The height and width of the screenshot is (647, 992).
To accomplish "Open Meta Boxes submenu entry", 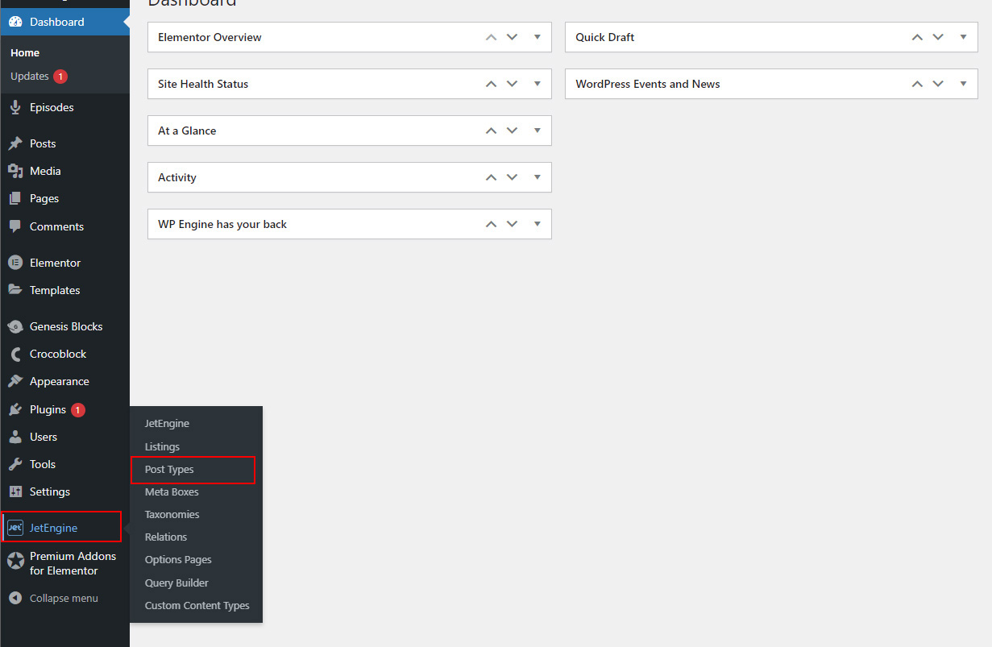I will point(172,492).
